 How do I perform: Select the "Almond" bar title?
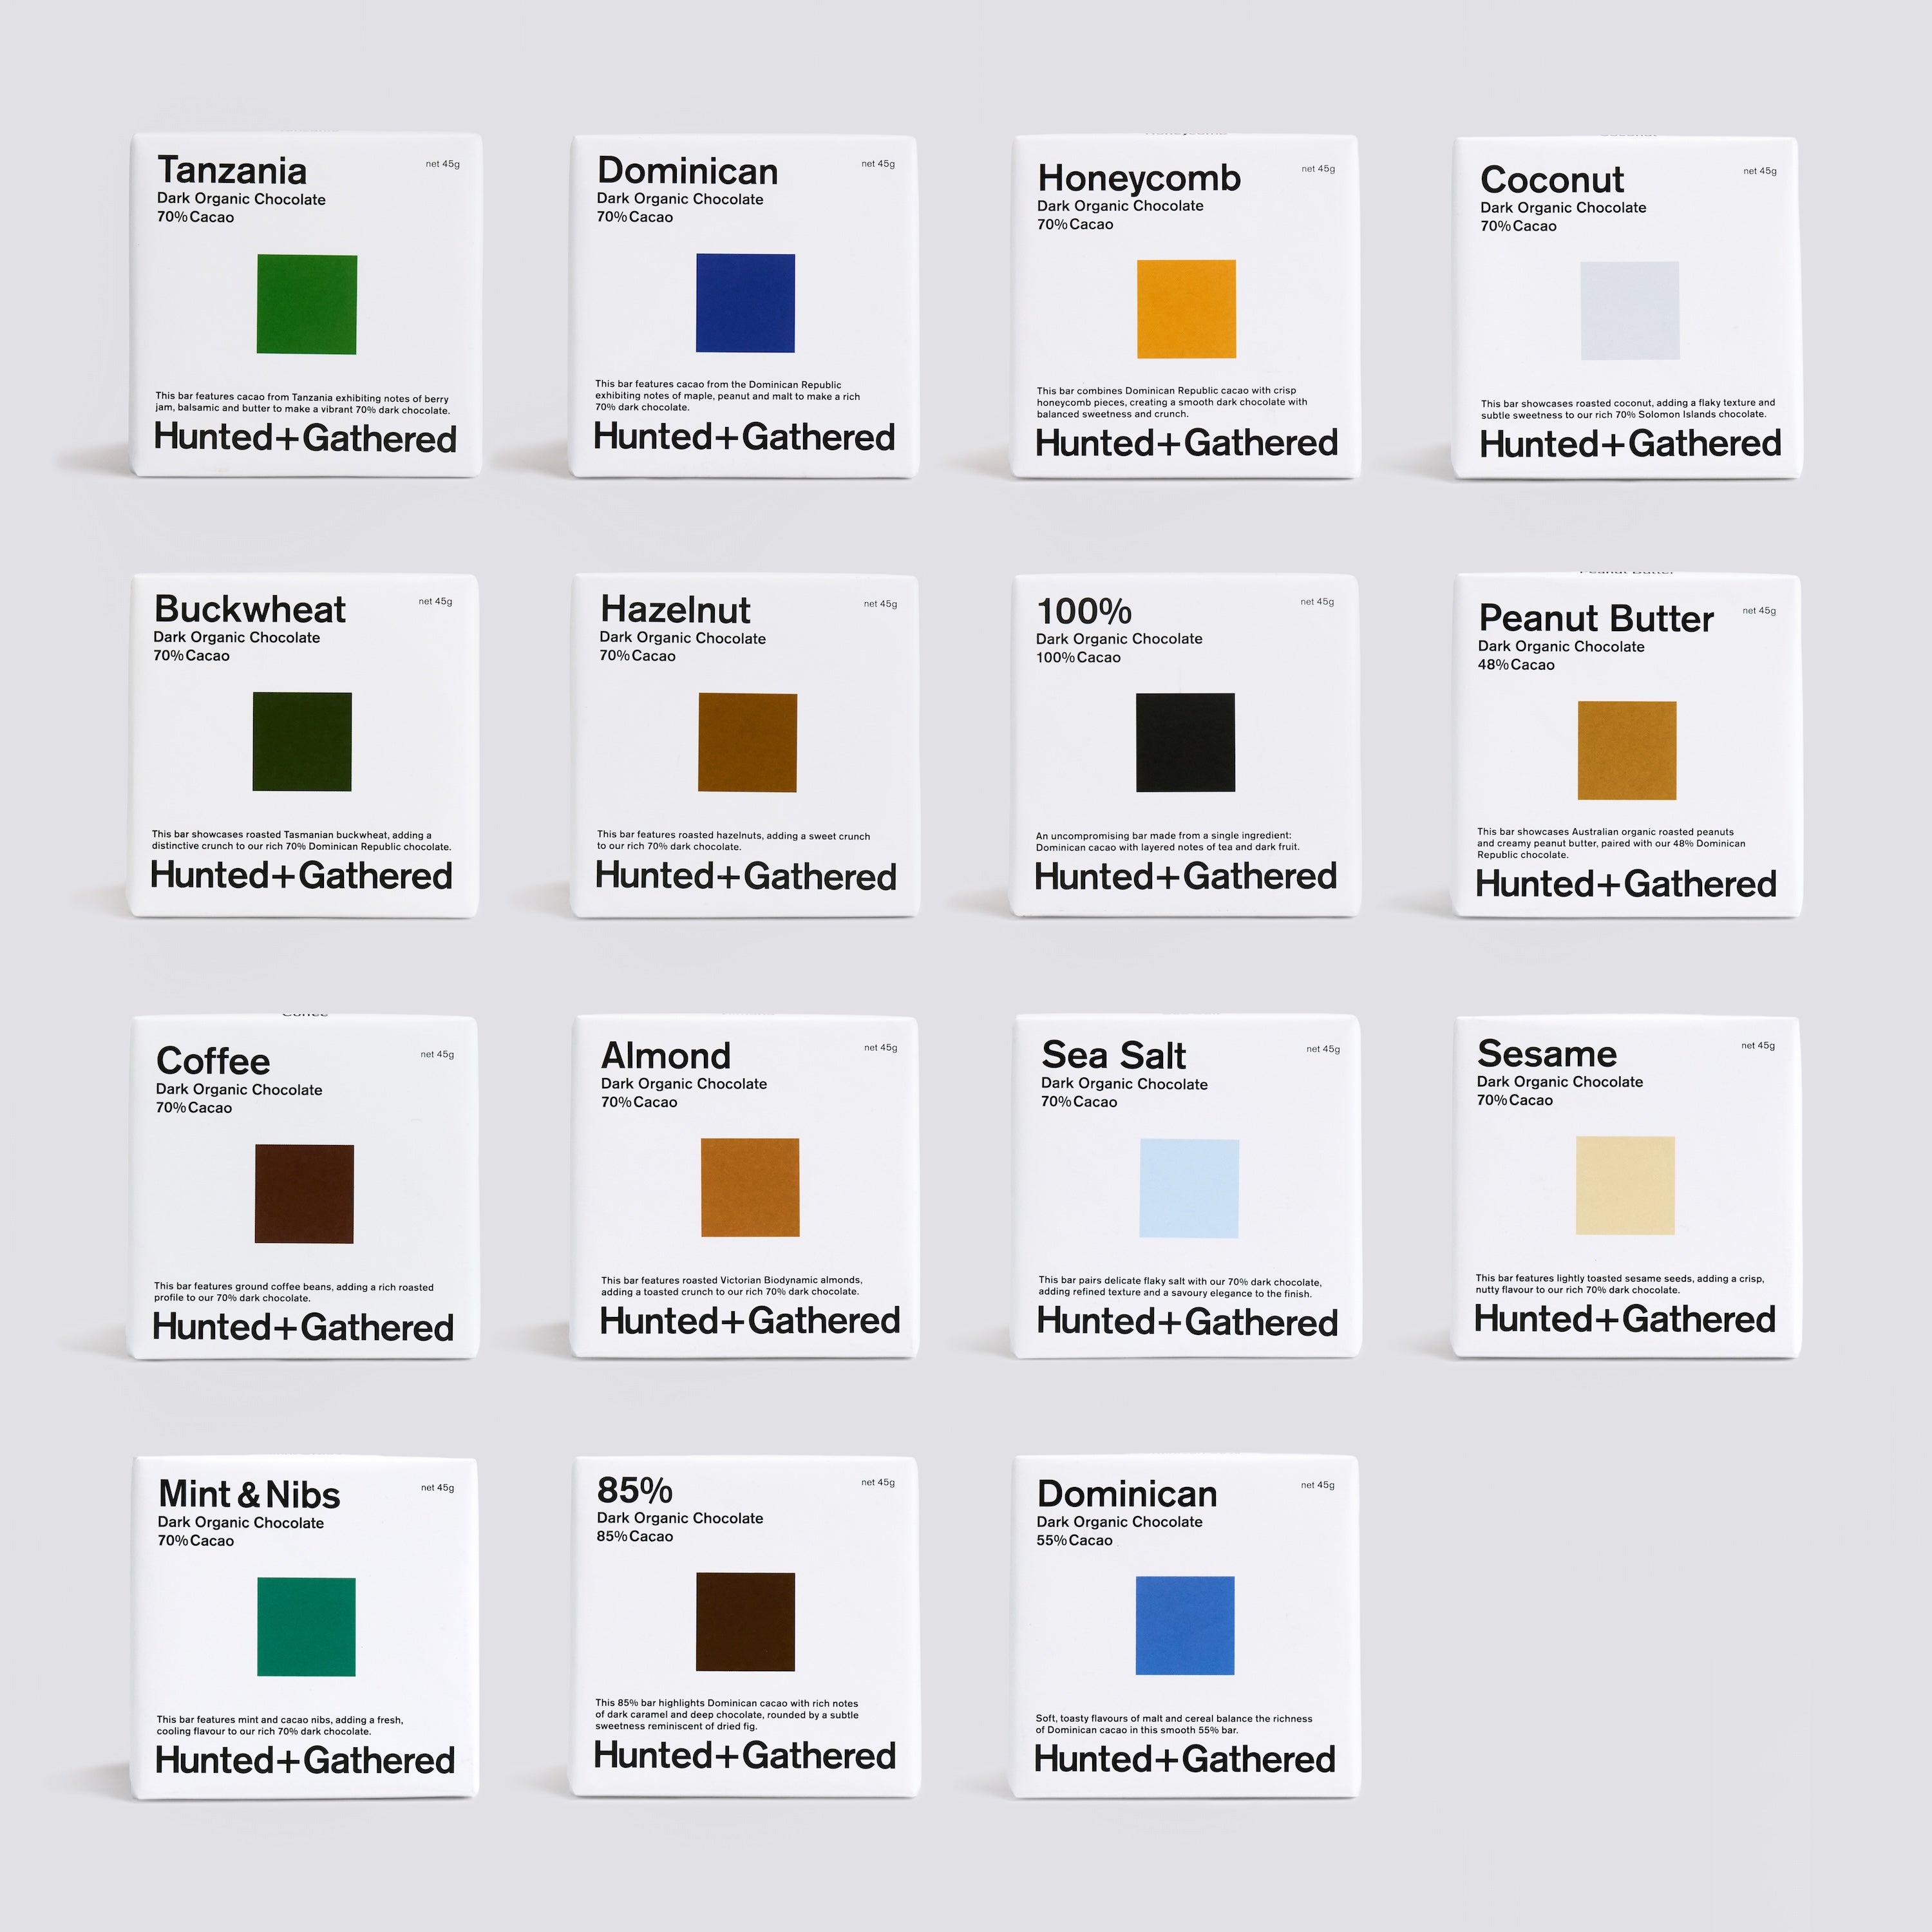(666, 1056)
